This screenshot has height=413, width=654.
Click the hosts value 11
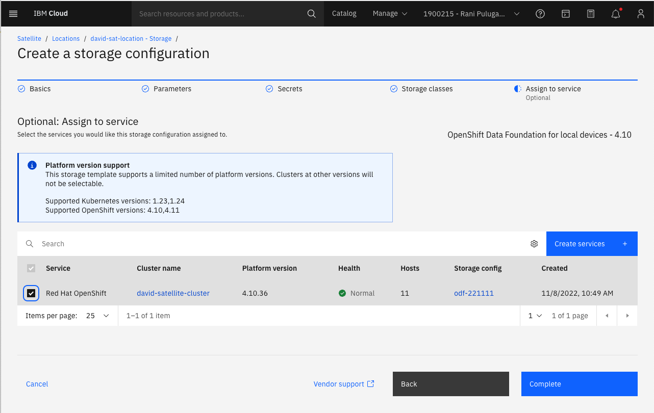coord(405,293)
